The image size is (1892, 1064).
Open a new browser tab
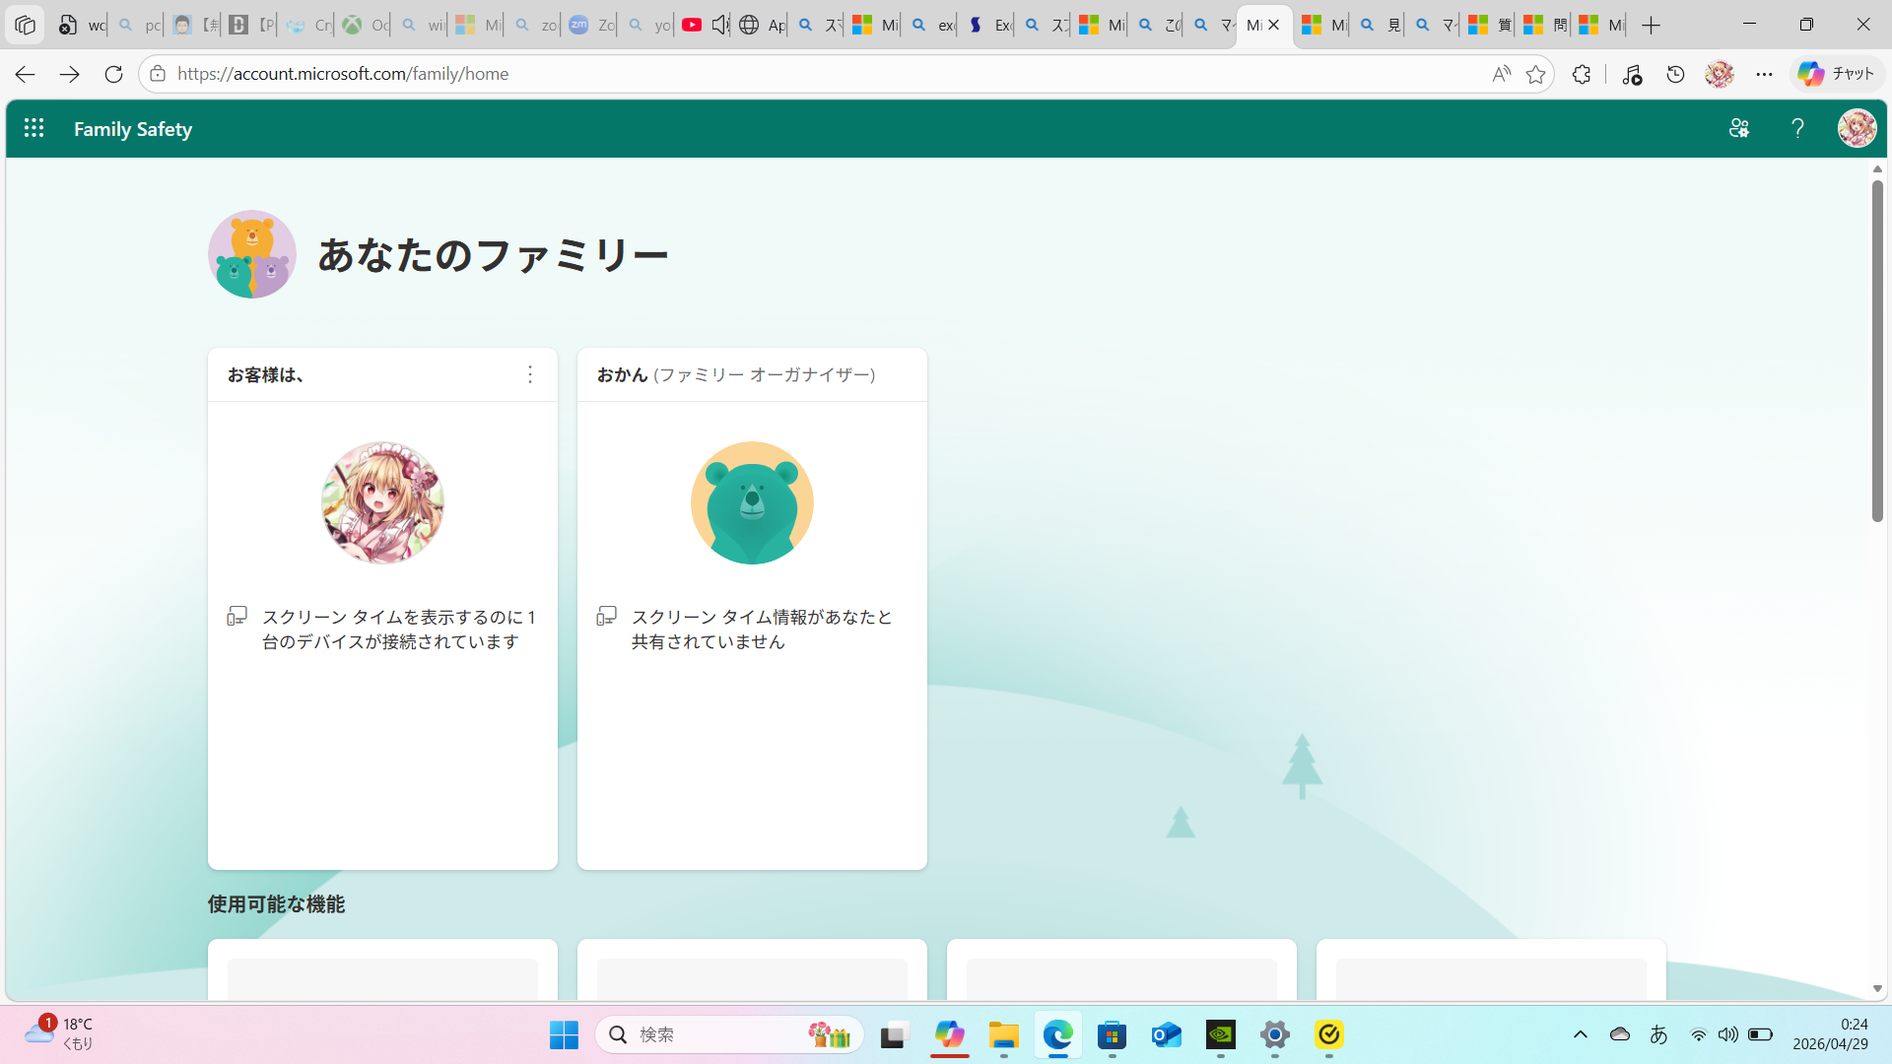[1652, 26]
